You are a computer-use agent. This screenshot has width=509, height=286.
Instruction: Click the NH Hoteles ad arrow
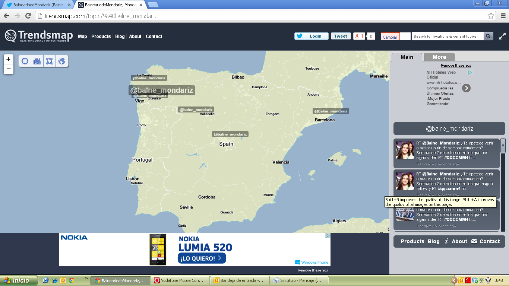466,88
